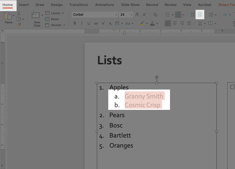
Task: Click the Increase Font Size icon
Action: (137, 15)
